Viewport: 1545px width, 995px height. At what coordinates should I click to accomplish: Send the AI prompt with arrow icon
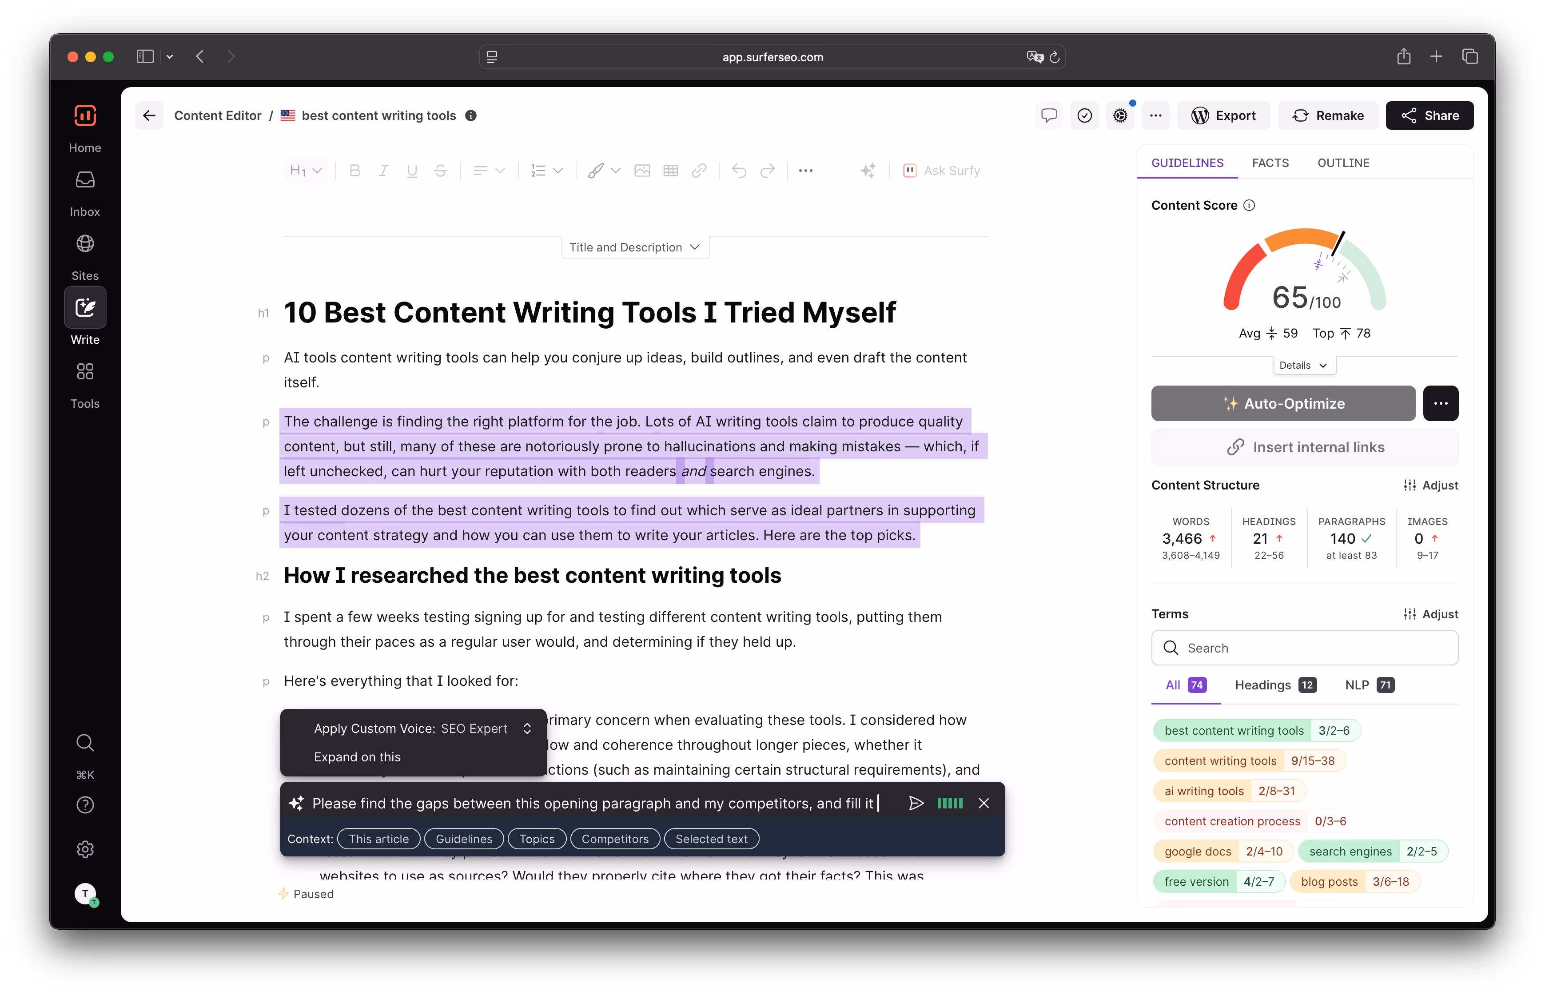point(916,803)
